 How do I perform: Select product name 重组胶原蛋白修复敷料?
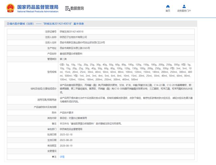click(71, 54)
